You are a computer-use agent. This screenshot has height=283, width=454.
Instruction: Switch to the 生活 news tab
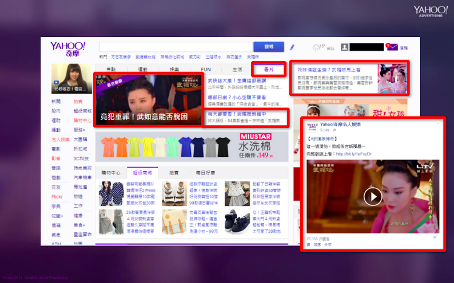(237, 70)
